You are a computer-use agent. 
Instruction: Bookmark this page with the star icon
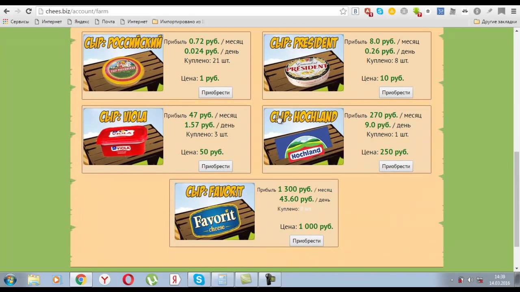click(343, 11)
